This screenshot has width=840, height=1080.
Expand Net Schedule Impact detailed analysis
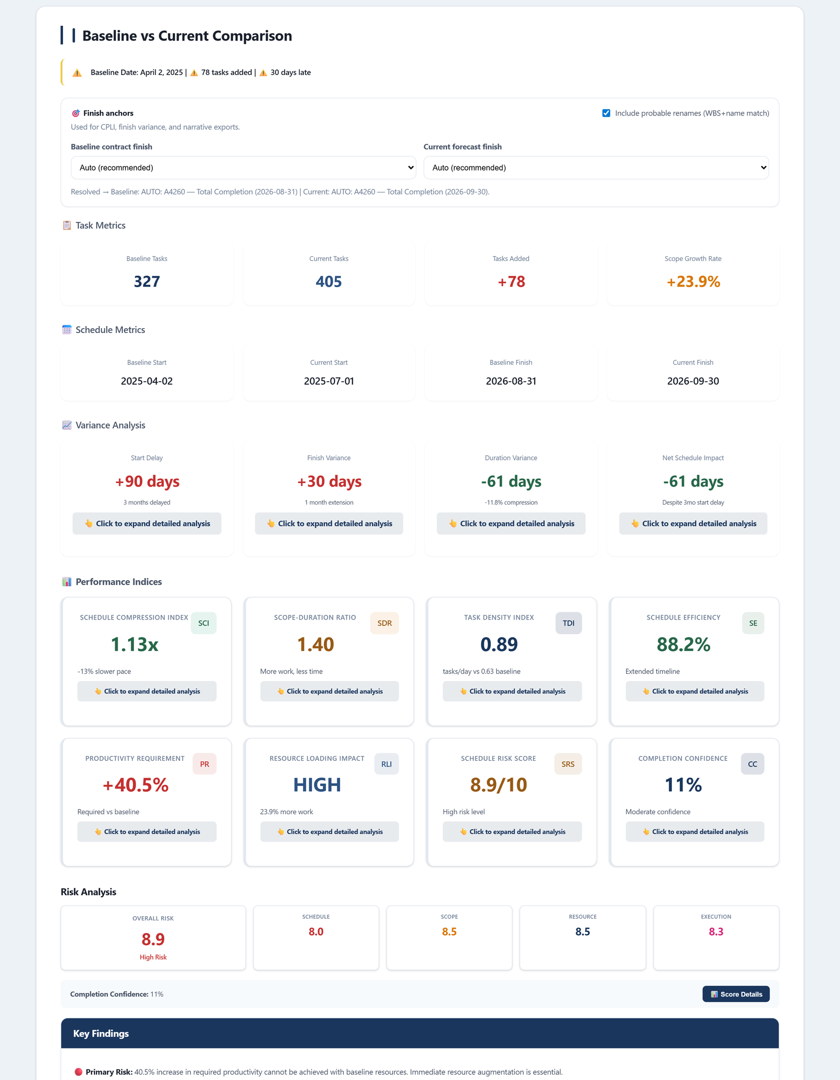click(693, 523)
